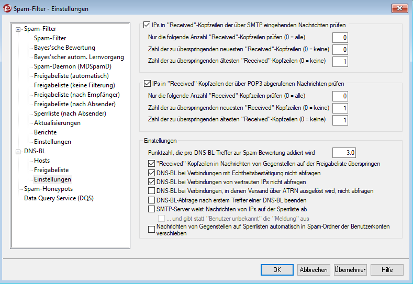Enable stopping DNS-BL query after first hit
Screen dimensions: 413x284
pos(152,201)
